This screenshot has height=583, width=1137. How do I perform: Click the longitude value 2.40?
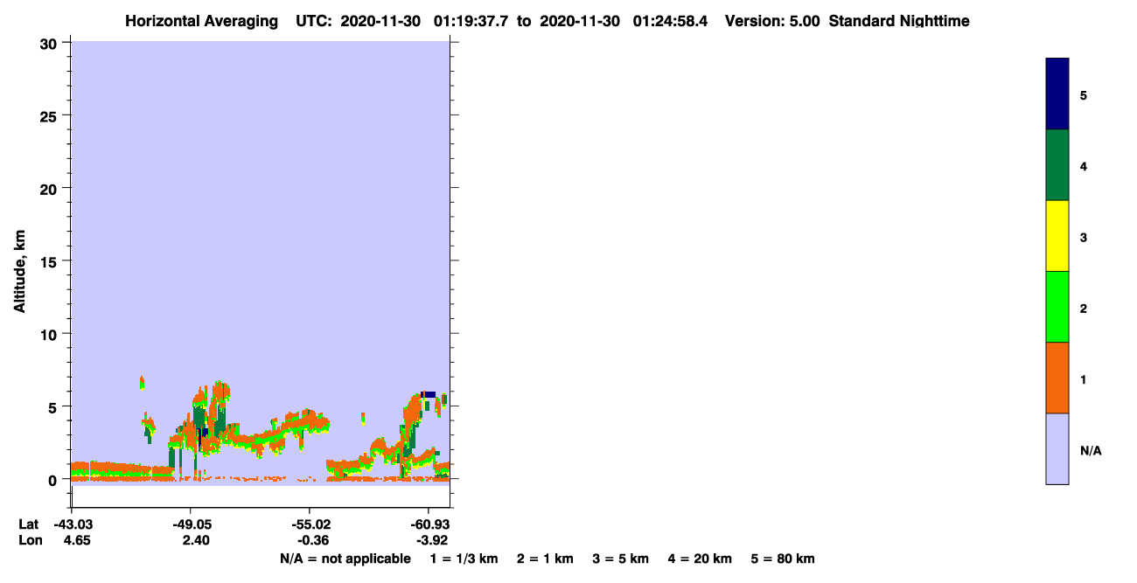(194, 540)
